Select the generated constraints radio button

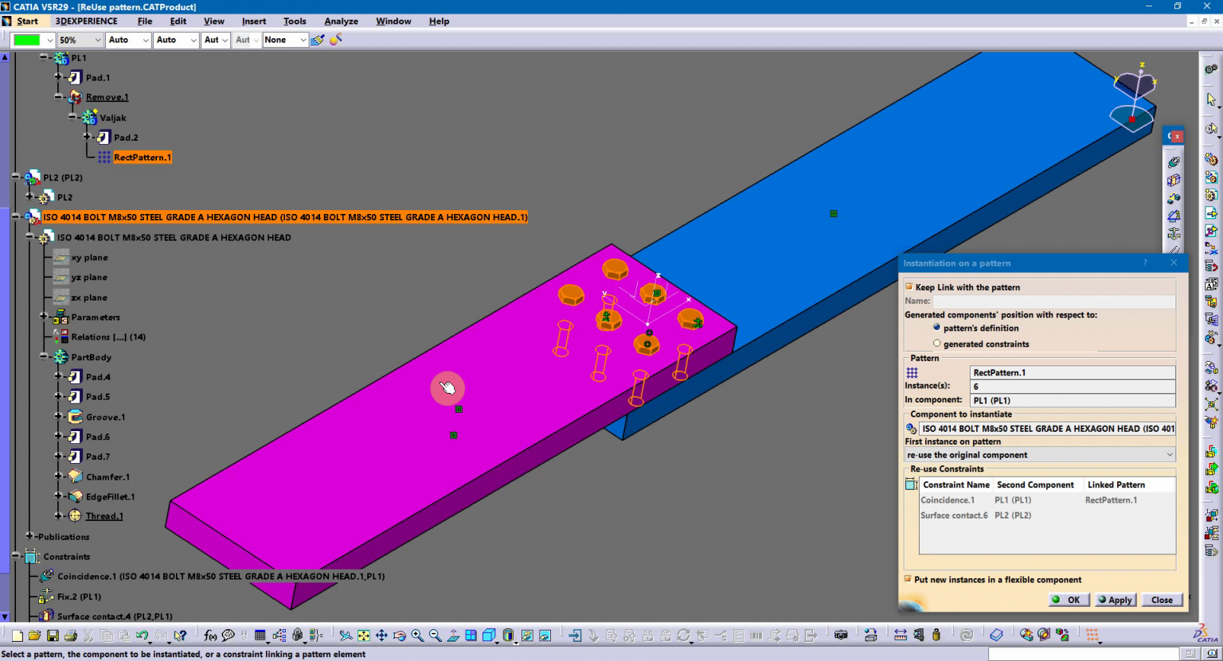click(x=937, y=344)
